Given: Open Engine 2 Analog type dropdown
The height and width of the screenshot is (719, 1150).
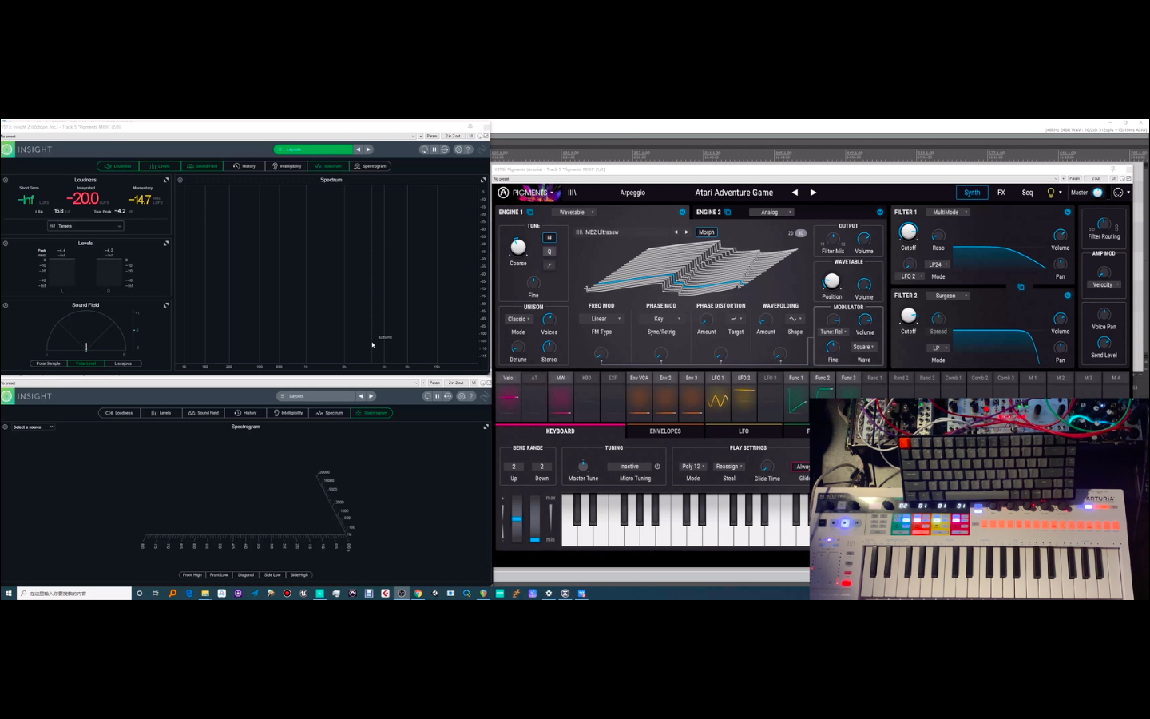Looking at the screenshot, I should [x=771, y=213].
